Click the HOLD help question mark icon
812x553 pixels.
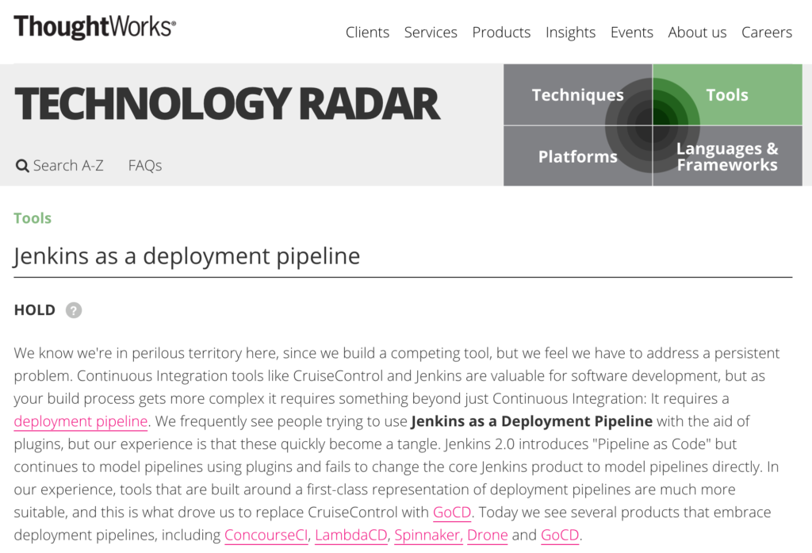point(74,310)
